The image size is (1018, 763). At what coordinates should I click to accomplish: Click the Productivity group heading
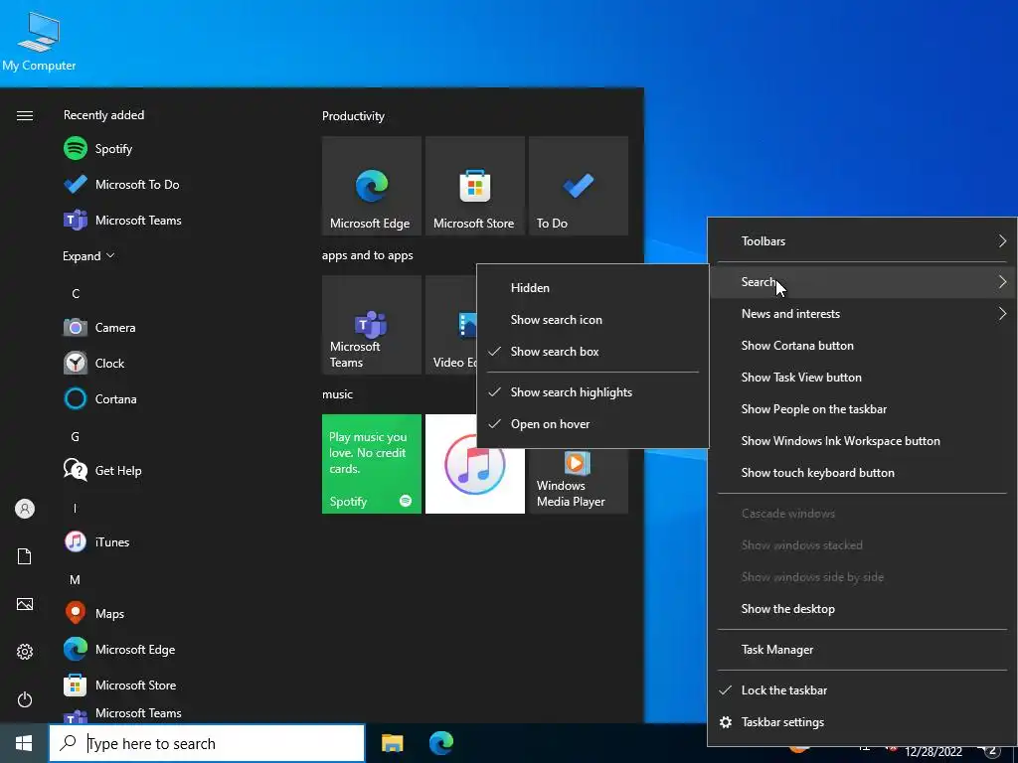tap(353, 116)
